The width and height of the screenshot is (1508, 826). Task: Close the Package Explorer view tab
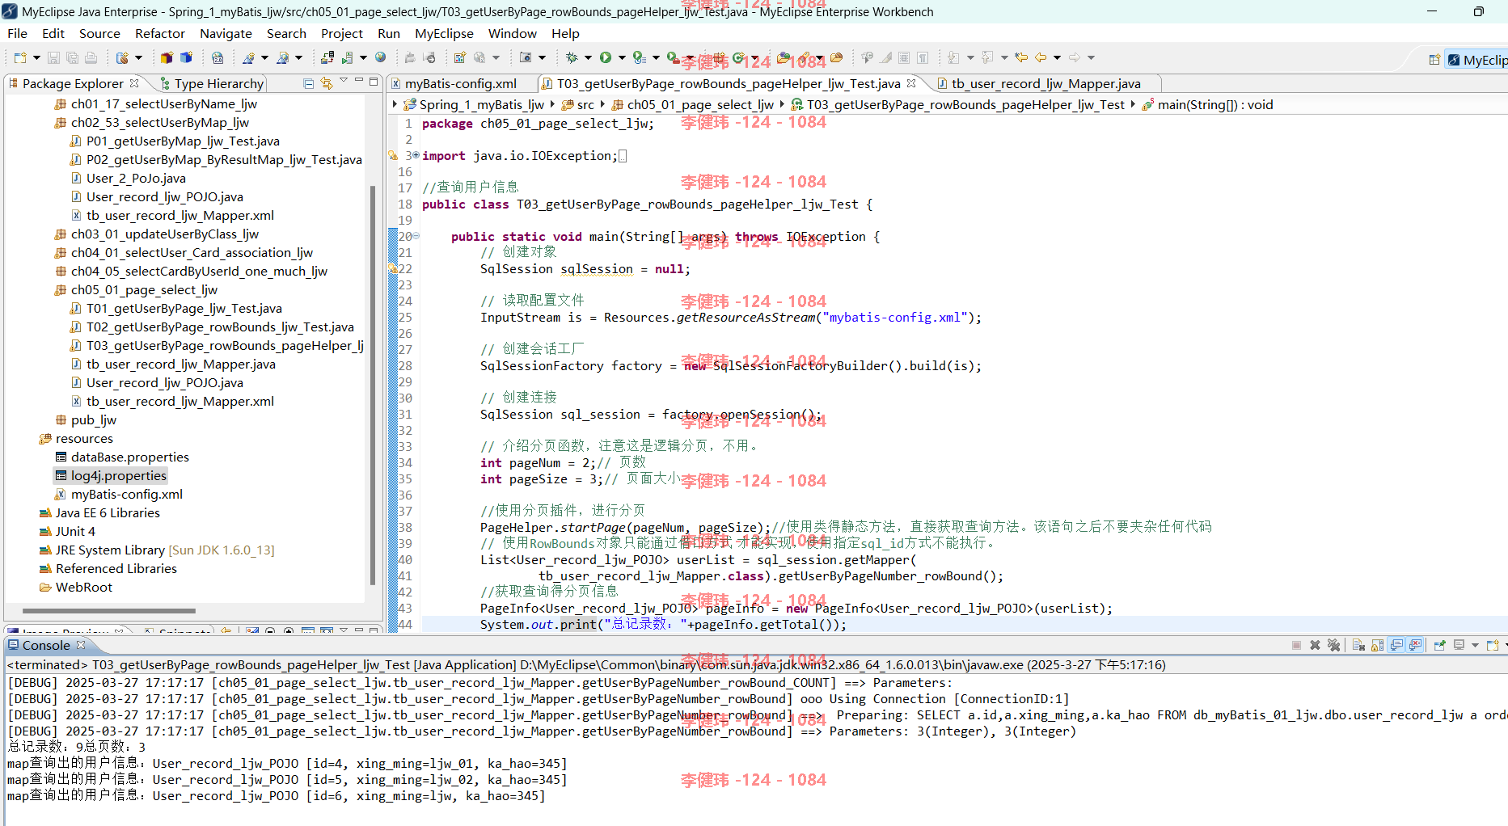pos(134,82)
